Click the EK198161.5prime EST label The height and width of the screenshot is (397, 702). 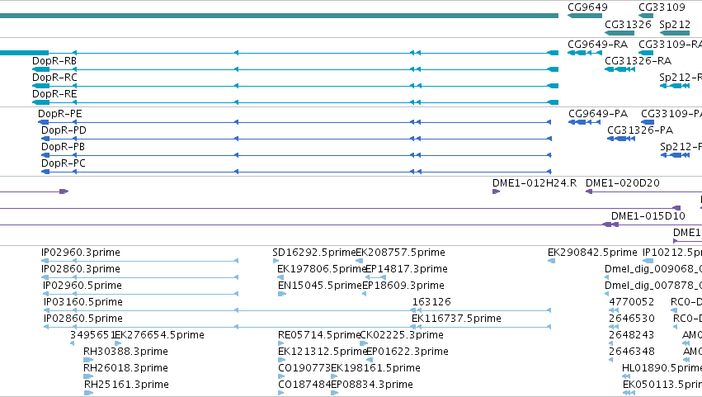pos(375,368)
